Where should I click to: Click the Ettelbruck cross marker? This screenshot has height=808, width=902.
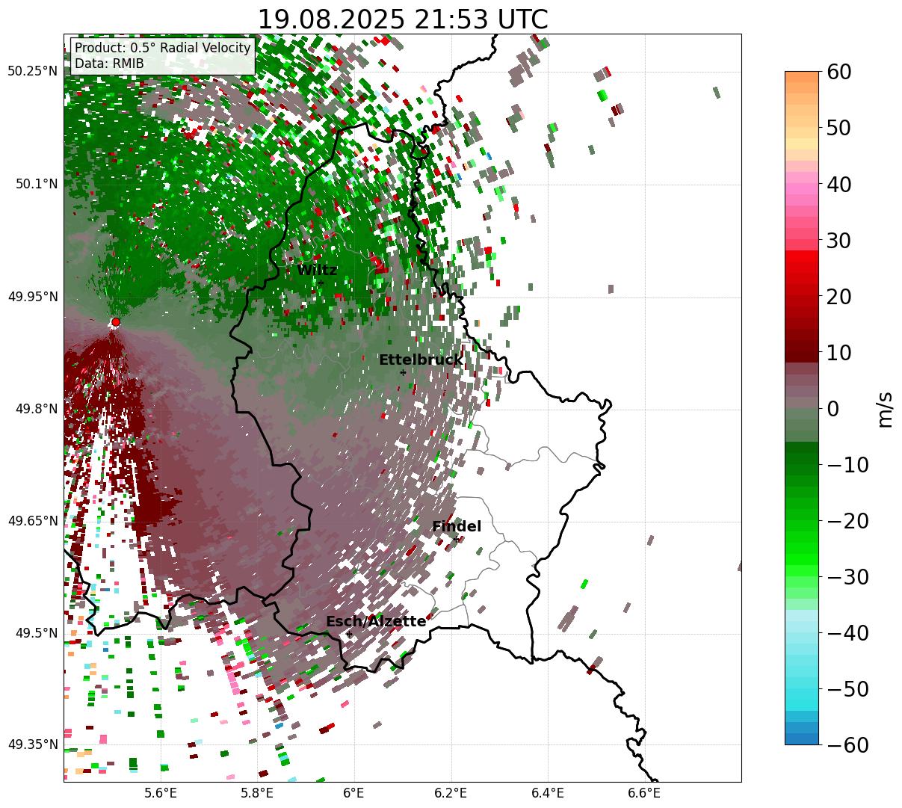(403, 372)
